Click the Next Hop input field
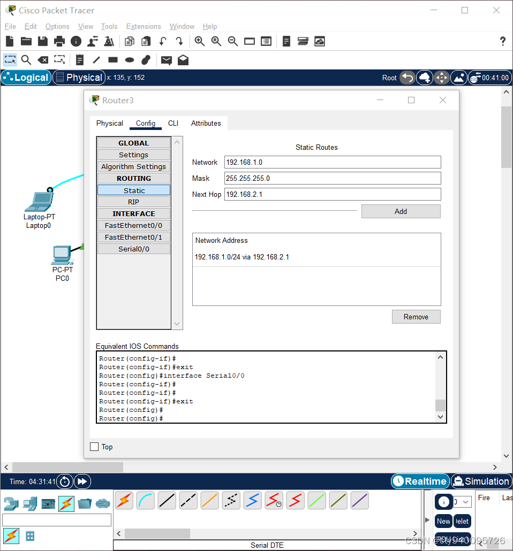 [333, 194]
